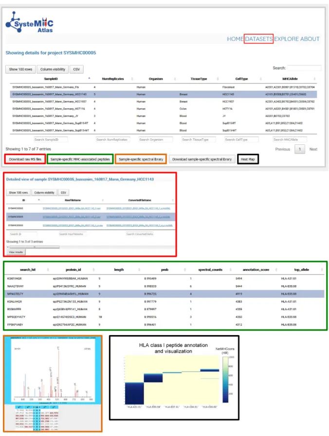
Task: Click Show 100 rows in detailed view
Action: coord(18,193)
